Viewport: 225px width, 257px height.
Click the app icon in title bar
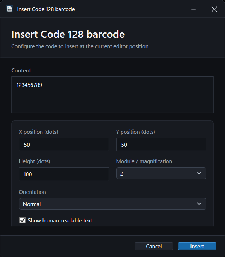tap(9, 9)
